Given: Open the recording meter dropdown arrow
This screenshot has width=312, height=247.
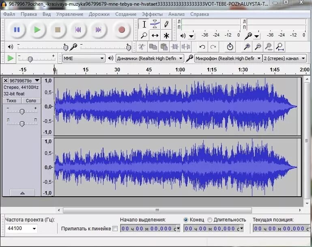Looking at the screenshot, I should pos(257,36).
